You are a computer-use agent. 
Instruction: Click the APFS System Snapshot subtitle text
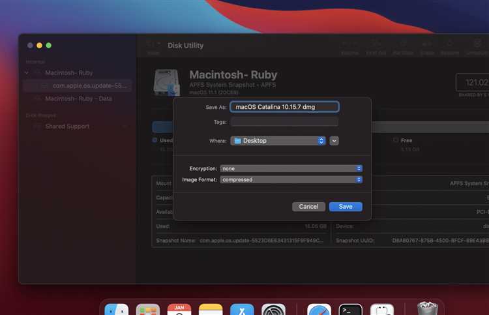point(233,85)
